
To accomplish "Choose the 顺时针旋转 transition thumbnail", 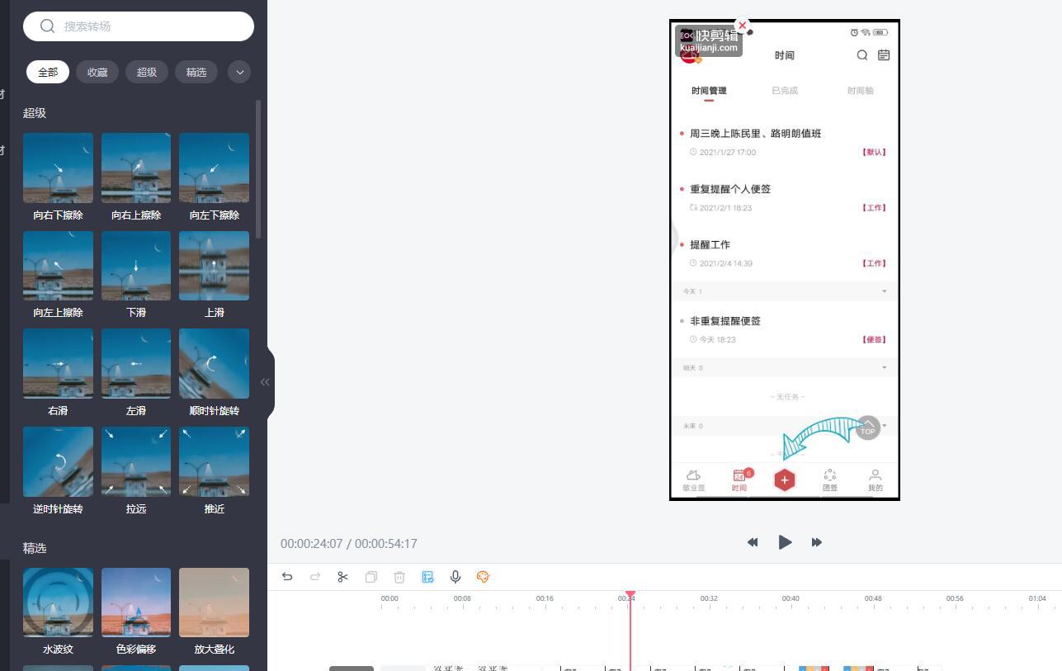I will tap(214, 363).
